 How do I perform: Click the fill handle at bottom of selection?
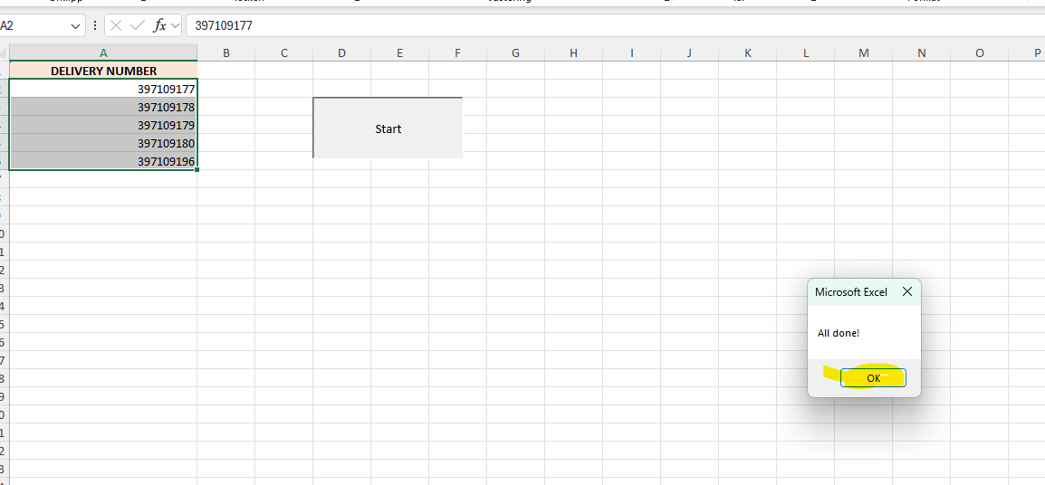tap(197, 169)
